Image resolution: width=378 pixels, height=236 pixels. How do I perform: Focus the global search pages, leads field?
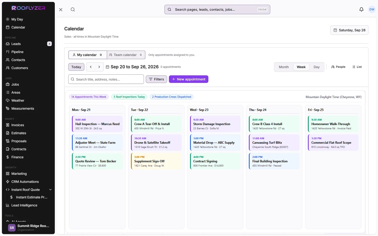(217, 9)
